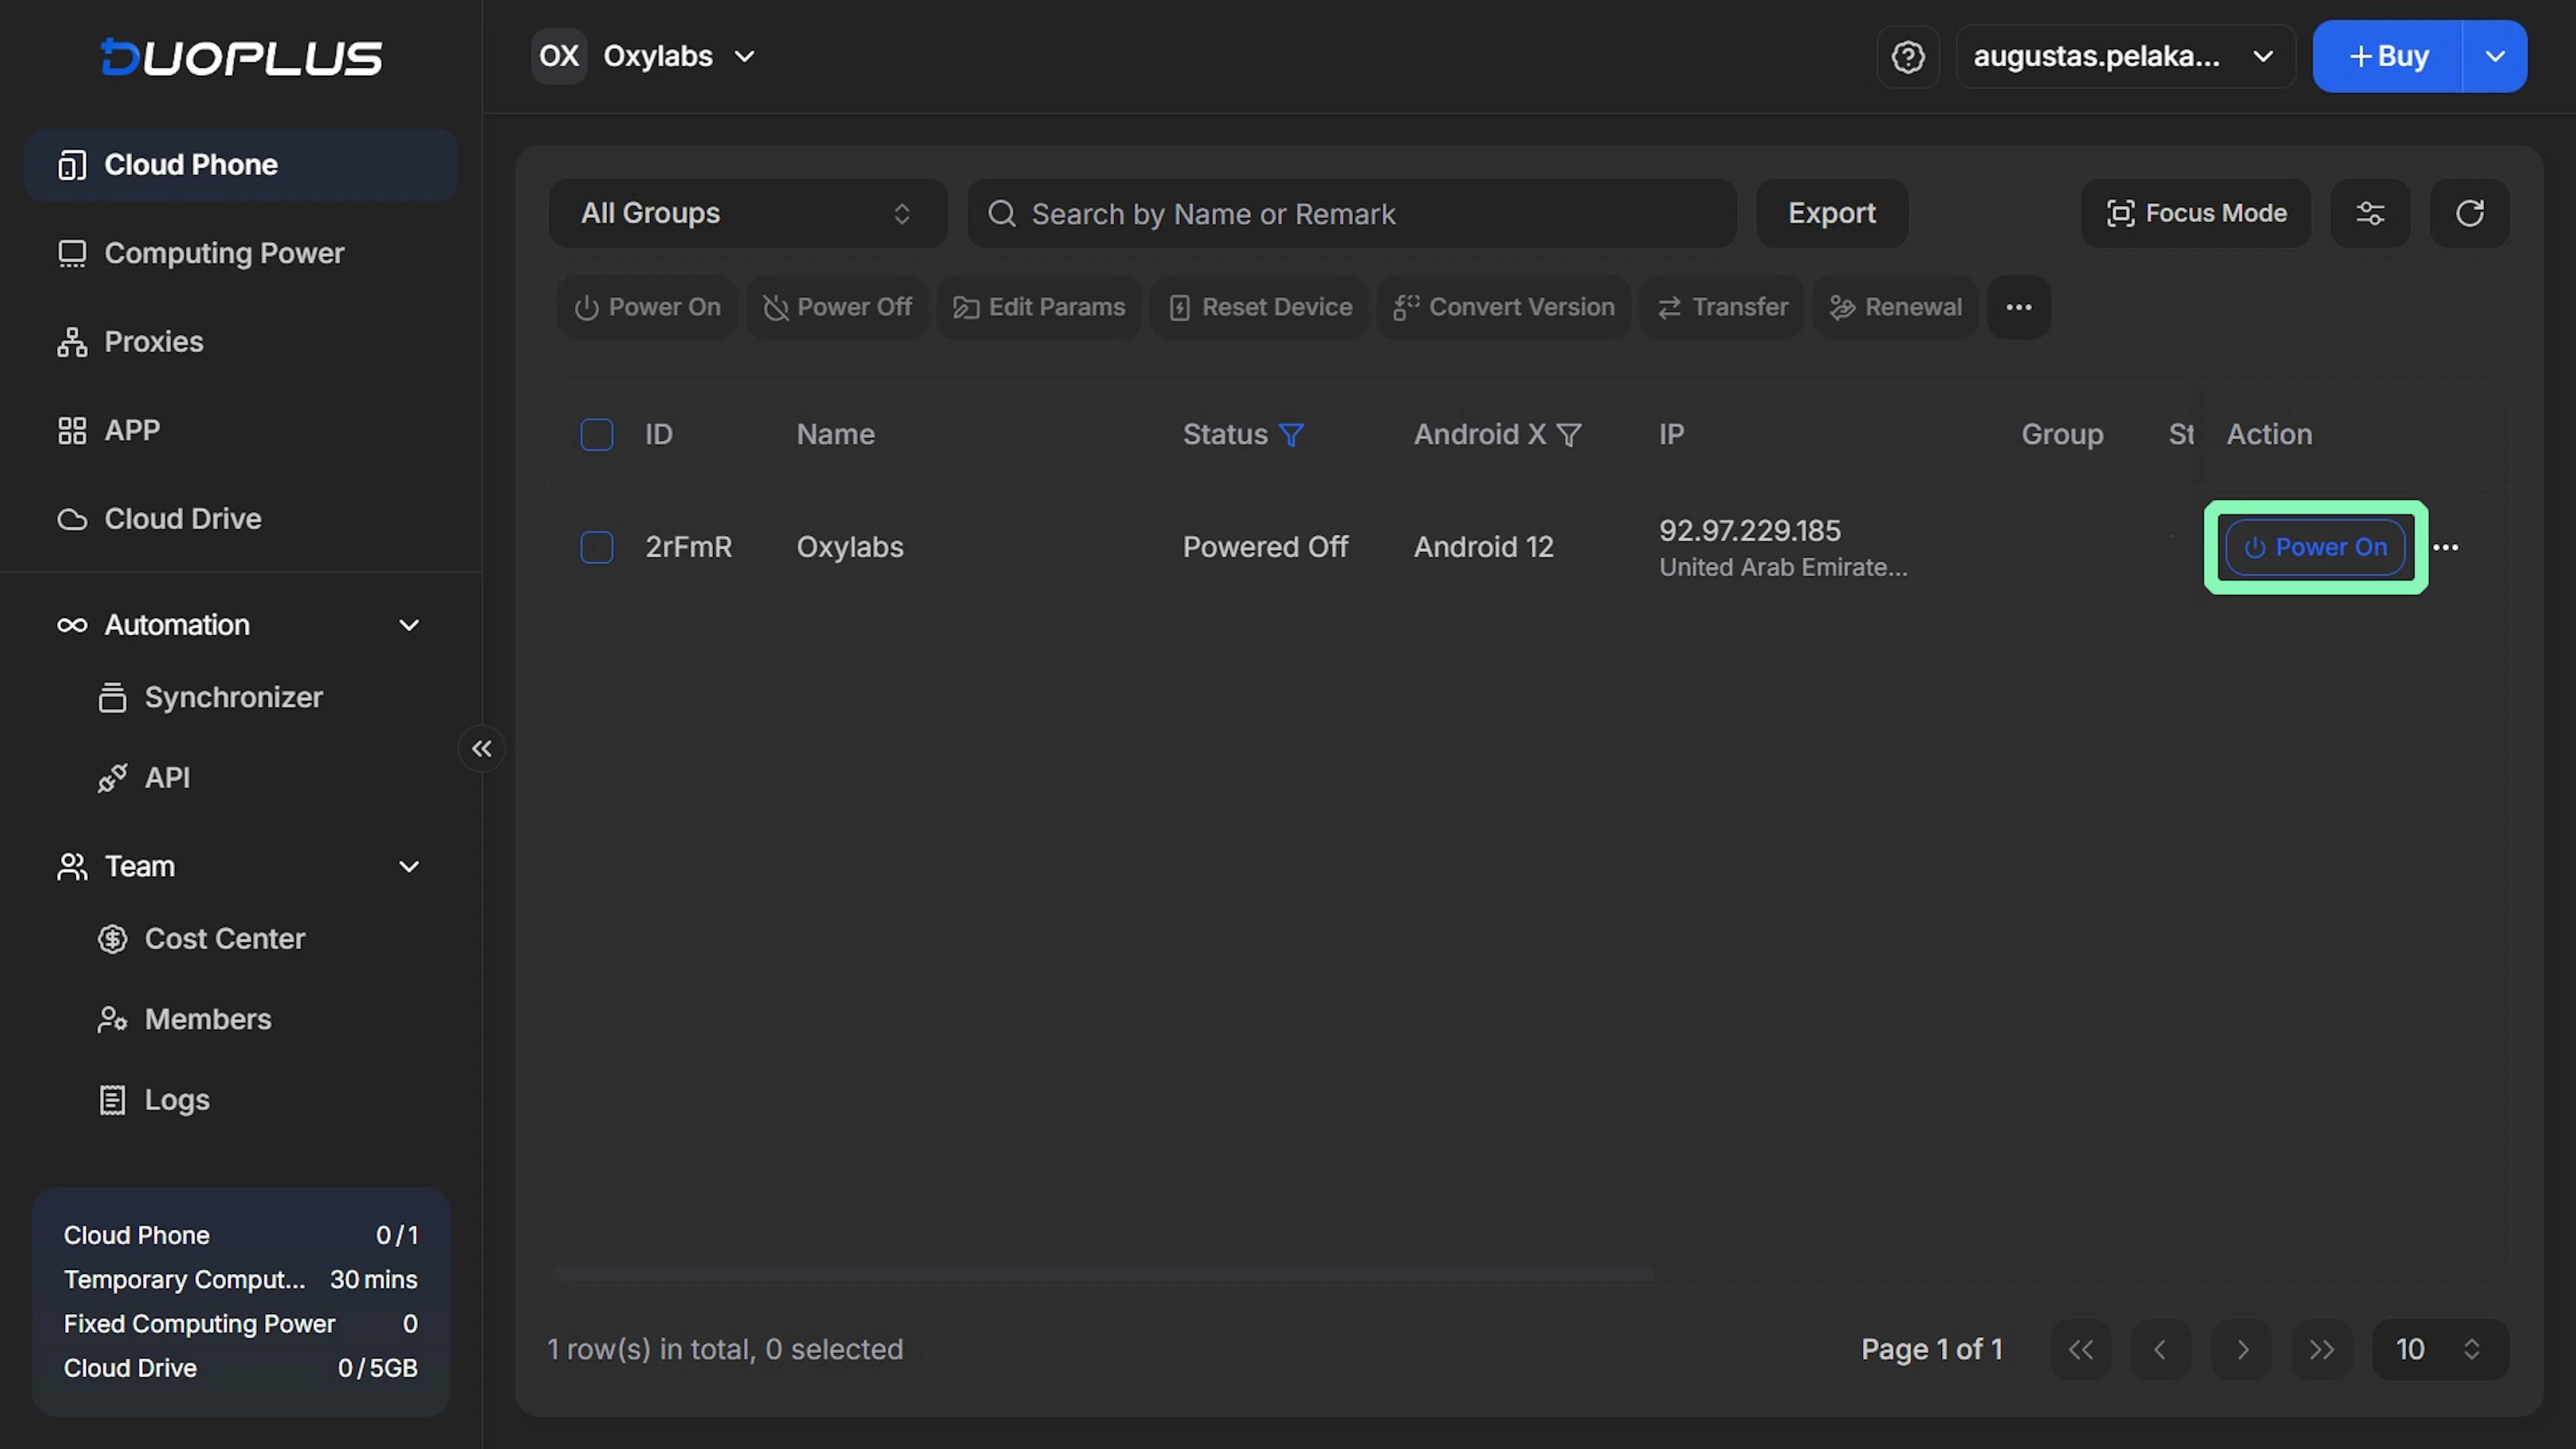Screen dimensions: 2576x1449
Task: Open Cloud Phone in sidebar
Action: (241, 165)
